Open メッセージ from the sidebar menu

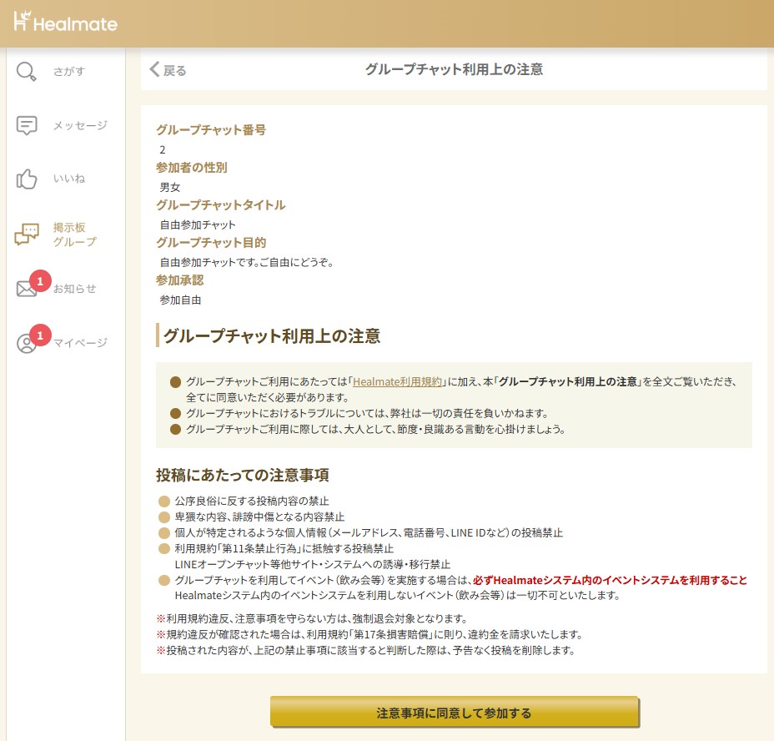[x=80, y=126]
